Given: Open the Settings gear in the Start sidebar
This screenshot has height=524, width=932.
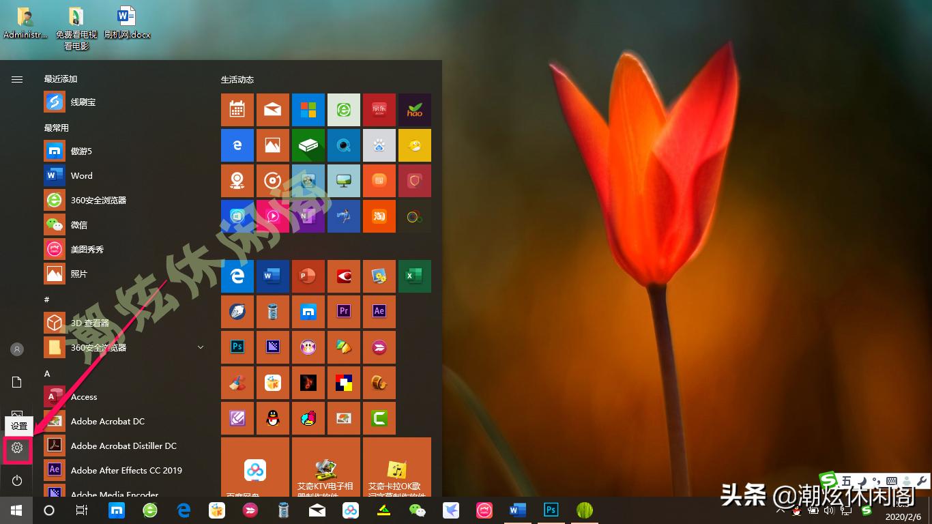Looking at the screenshot, I should pyautogui.click(x=17, y=448).
